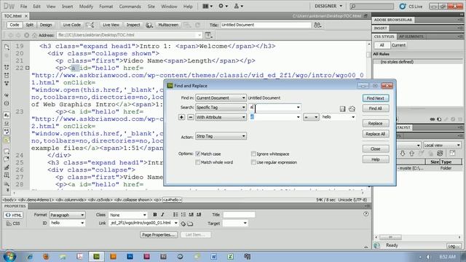Click the Find All button
The image size is (466, 262).
376,108
